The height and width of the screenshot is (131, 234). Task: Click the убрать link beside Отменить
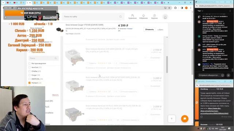click(x=160, y=29)
